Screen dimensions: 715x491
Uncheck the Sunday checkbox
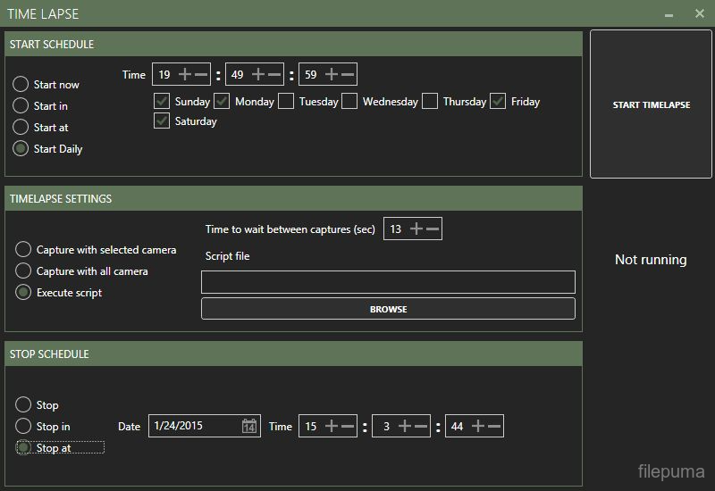(x=162, y=101)
